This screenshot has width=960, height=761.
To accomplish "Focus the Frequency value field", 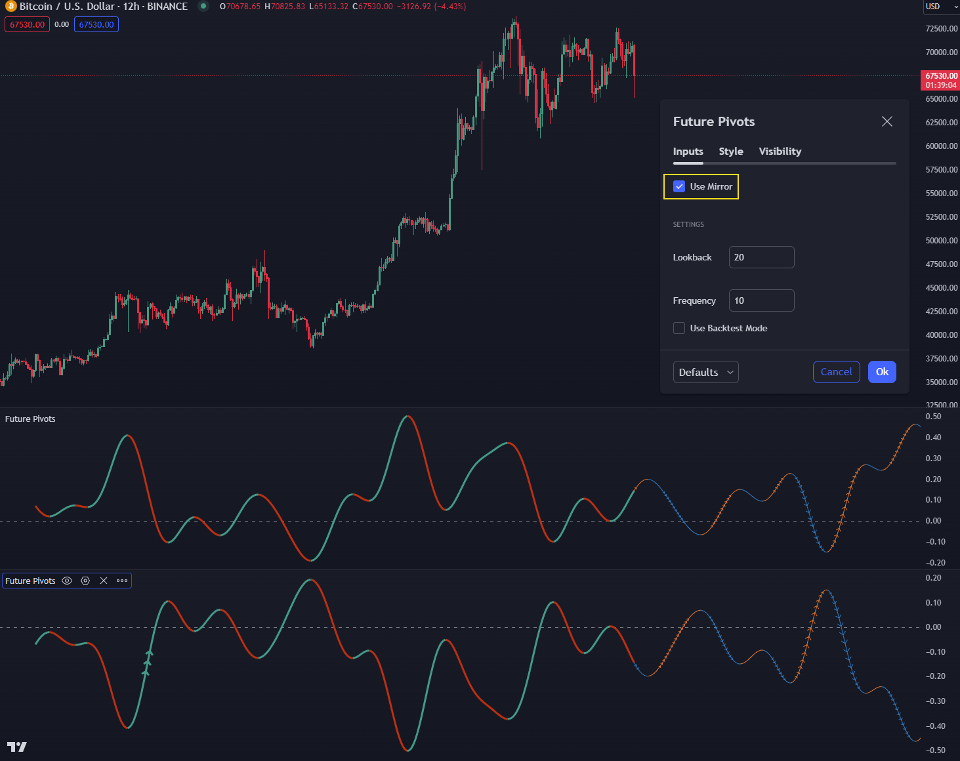I will tap(761, 300).
